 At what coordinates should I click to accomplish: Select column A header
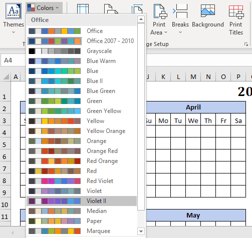click(16, 77)
